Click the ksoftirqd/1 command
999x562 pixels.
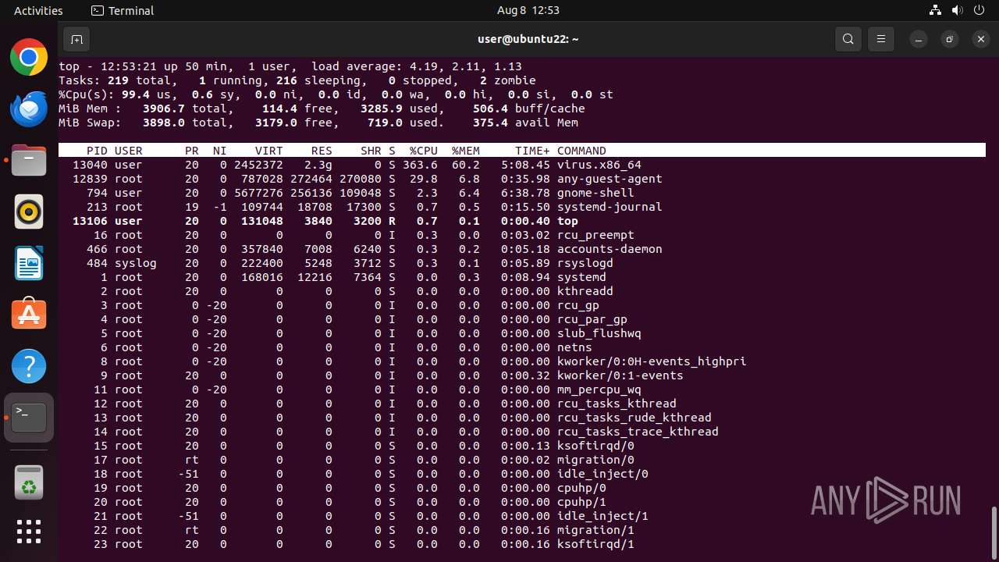595,544
